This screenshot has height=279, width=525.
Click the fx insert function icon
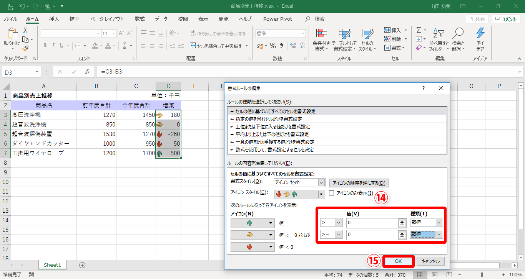88,72
